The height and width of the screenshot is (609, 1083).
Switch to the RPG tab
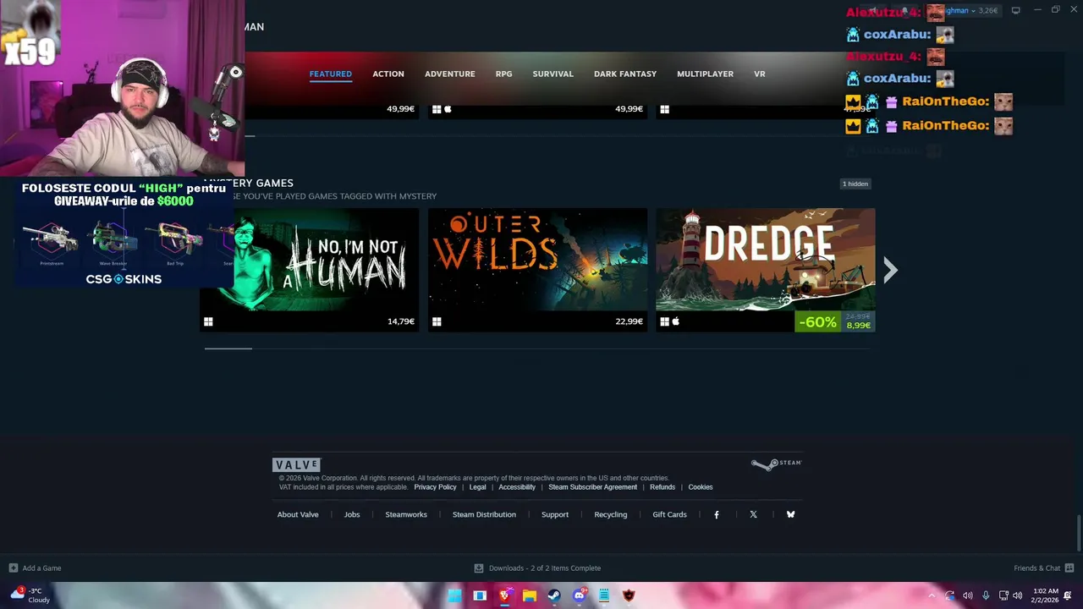pyautogui.click(x=504, y=74)
